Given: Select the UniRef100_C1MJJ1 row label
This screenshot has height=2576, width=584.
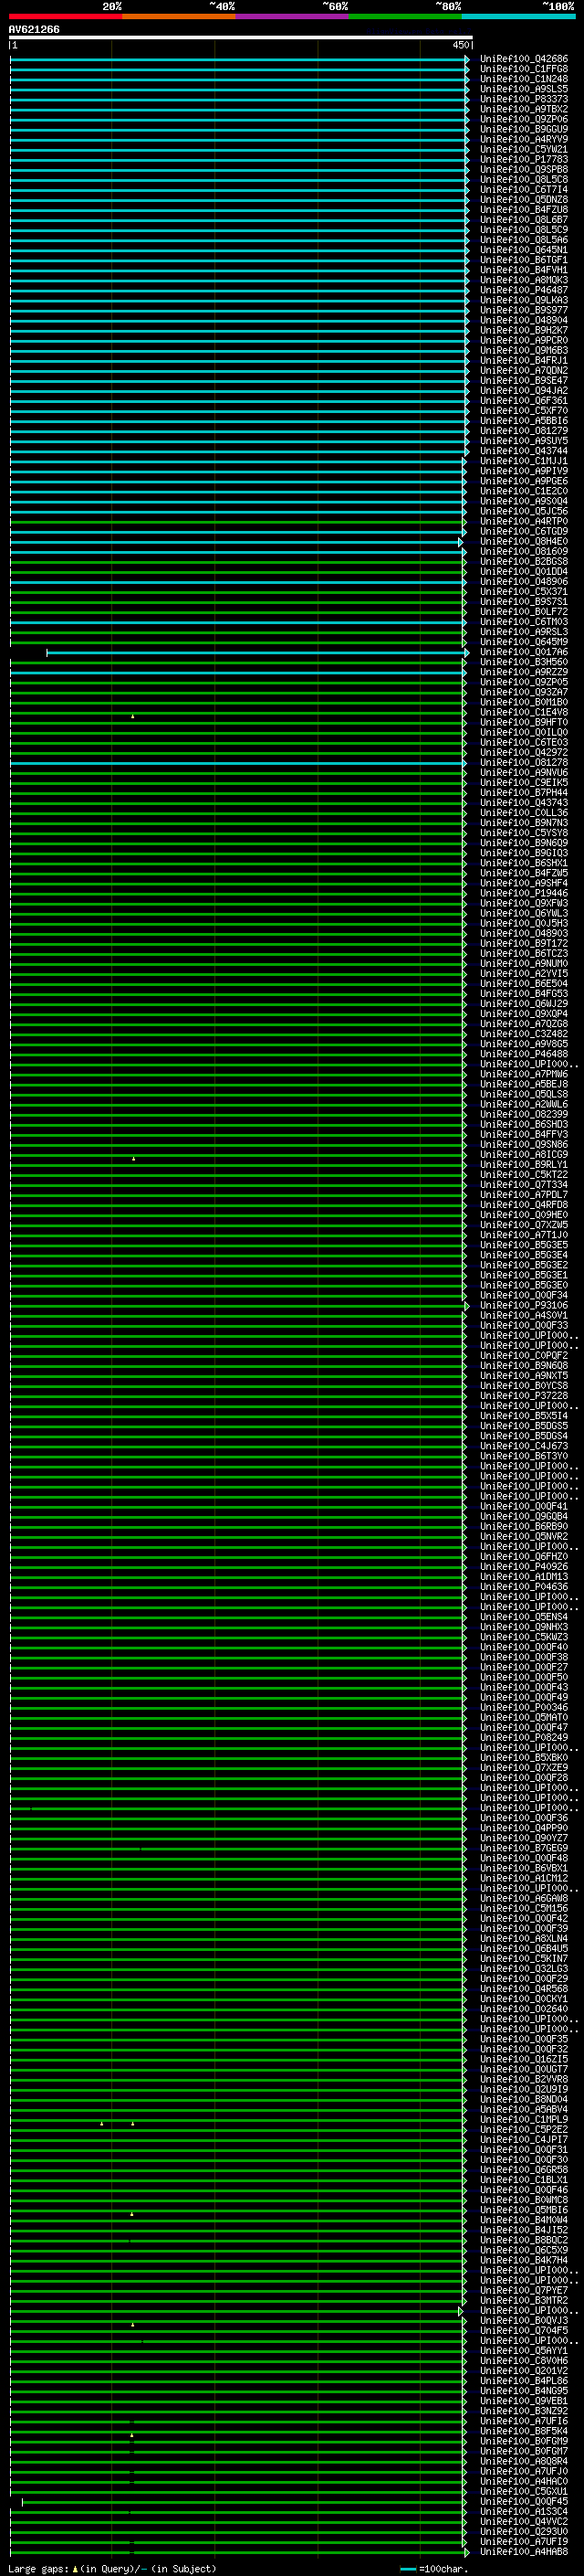Looking at the screenshot, I should coord(523,461).
